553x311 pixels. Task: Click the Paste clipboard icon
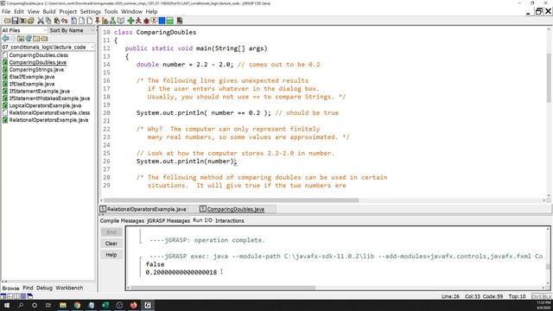coord(56,21)
